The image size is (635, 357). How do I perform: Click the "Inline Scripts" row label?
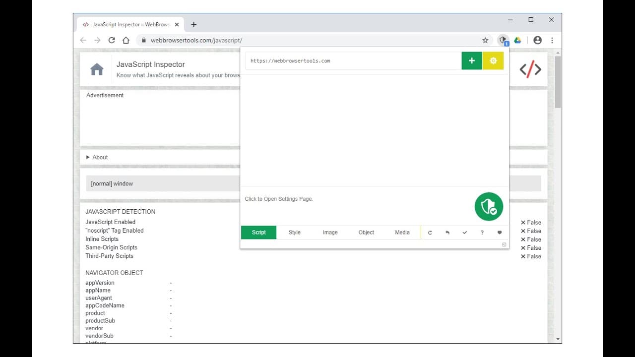coord(102,239)
